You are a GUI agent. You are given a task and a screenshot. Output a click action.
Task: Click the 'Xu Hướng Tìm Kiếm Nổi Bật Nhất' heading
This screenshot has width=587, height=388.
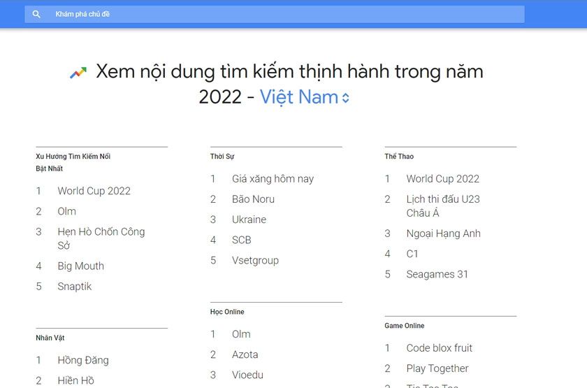click(x=73, y=162)
